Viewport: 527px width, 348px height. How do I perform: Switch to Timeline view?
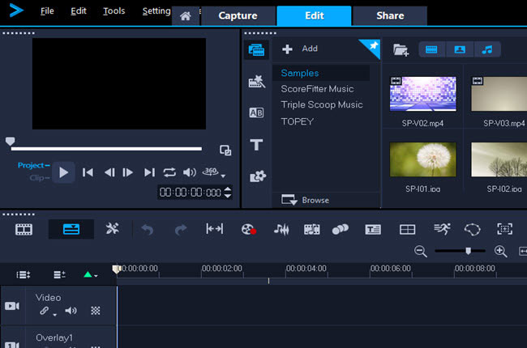71,230
